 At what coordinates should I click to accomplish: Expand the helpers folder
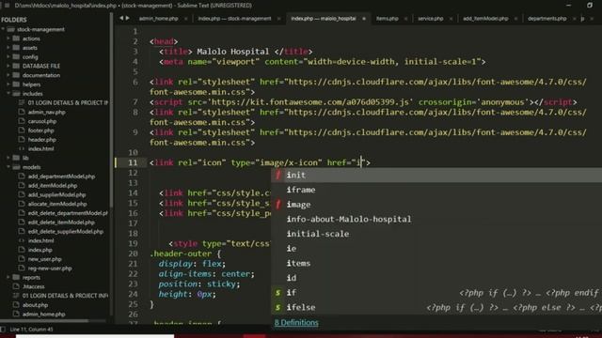click(x=8, y=84)
